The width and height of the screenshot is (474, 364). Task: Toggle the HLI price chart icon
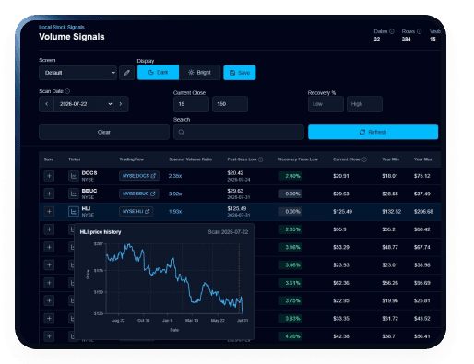pos(74,212)
